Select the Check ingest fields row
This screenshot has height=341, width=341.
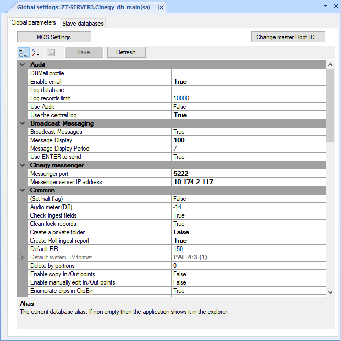pos(177,215)
